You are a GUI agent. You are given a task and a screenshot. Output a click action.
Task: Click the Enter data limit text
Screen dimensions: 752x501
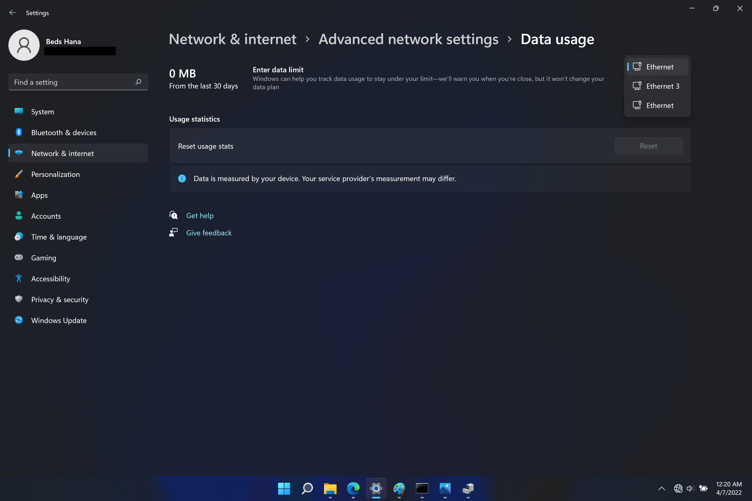(x=278, y=70)
